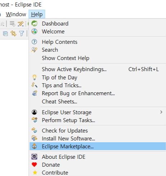This screenshot has height=176, width=166.
Task: Expand the Eclipse User Storage submenu arrow
Action: (x=161, y=112)
